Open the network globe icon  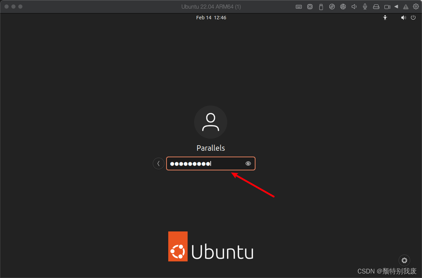pos(343,7)
